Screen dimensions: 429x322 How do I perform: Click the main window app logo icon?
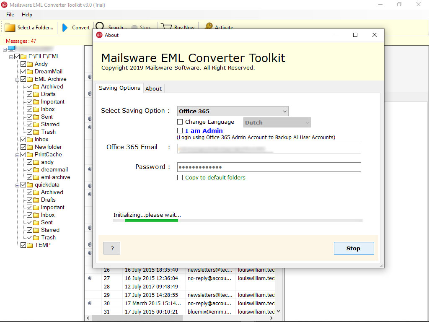4,5
